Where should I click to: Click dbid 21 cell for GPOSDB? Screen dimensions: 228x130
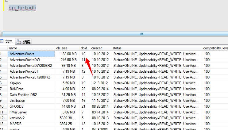click(x=84, y=106)
